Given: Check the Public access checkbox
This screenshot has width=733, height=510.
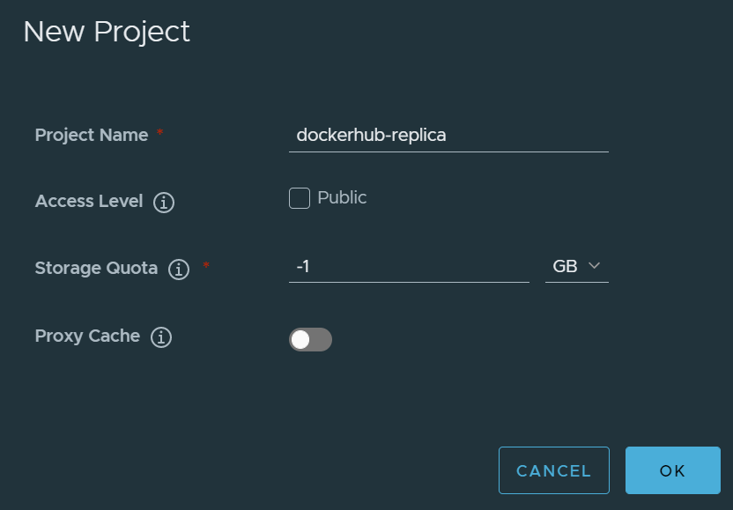Looking at the screenshot, I should pyautogui.click(x=300, y=198).
